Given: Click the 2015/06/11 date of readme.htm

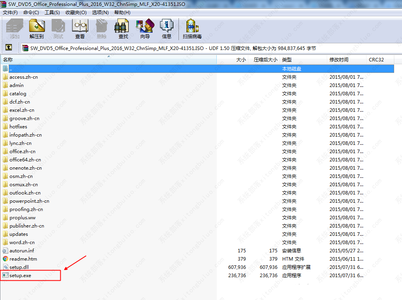Looking at the screenshot, I should (346, 259).
